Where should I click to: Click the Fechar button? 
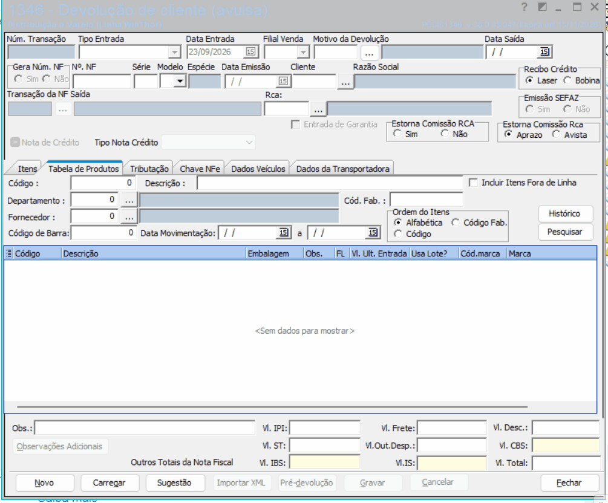569,483
